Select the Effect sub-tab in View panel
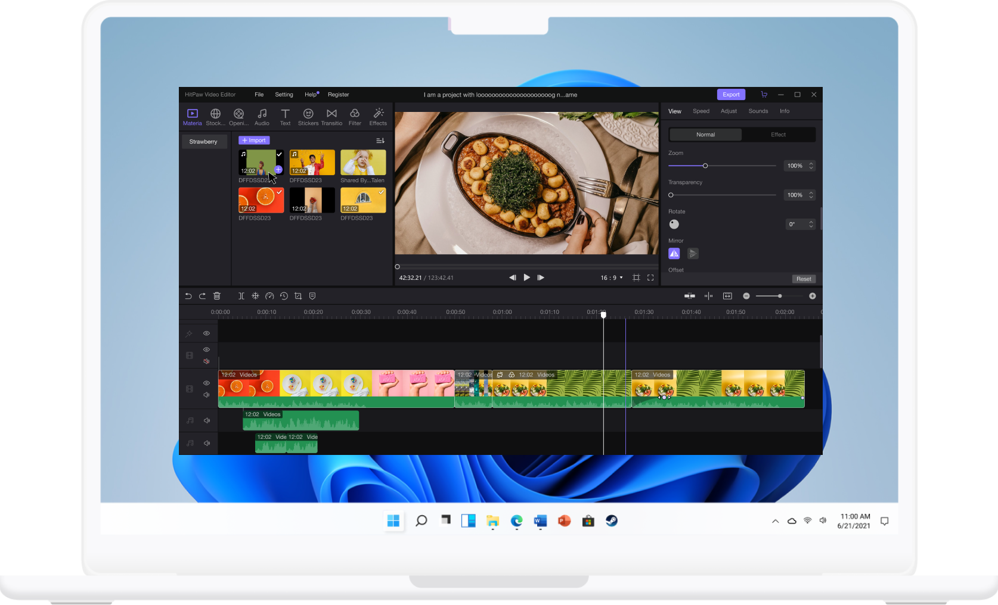 [x=778, y=135]
